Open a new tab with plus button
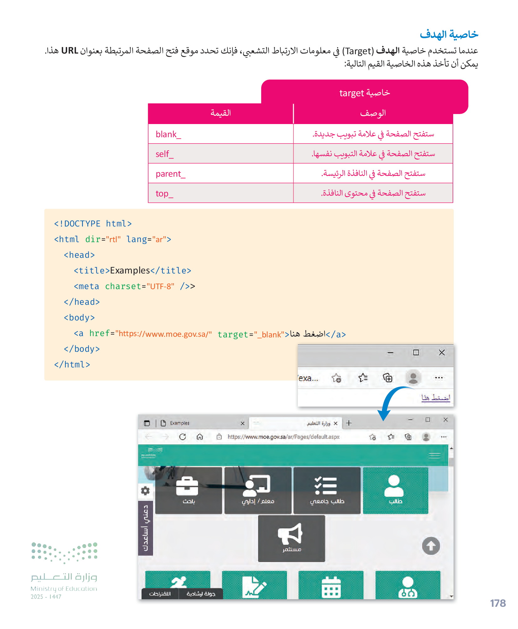 click(349, 423)
